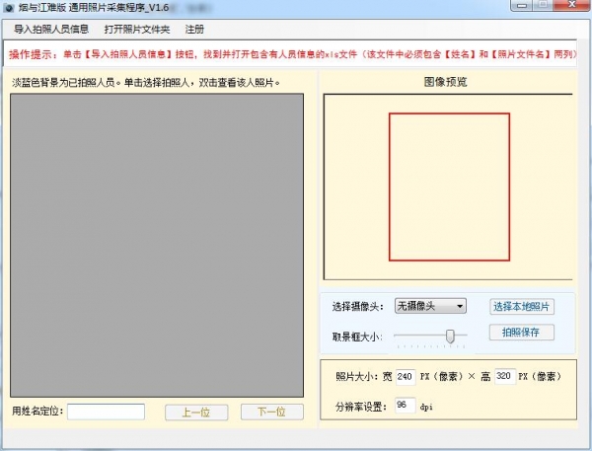
Task: Focus the 用姓名定位 name search field
Action: pyautogui.click(x=107, y=412)
